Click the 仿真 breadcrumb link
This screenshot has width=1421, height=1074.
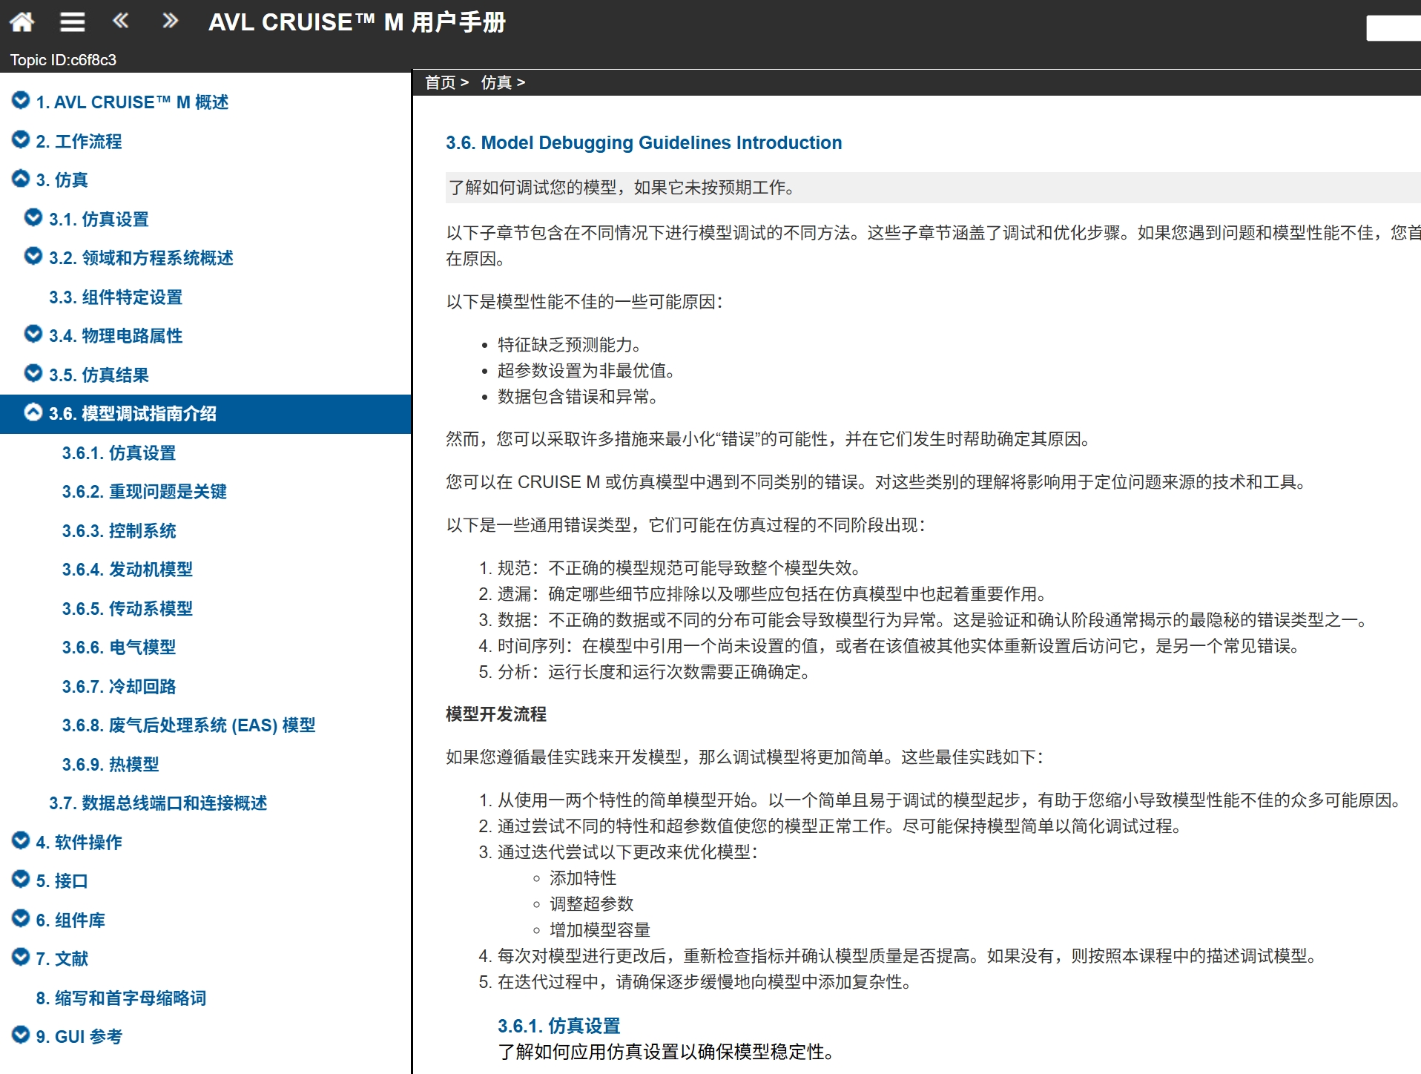496,82
